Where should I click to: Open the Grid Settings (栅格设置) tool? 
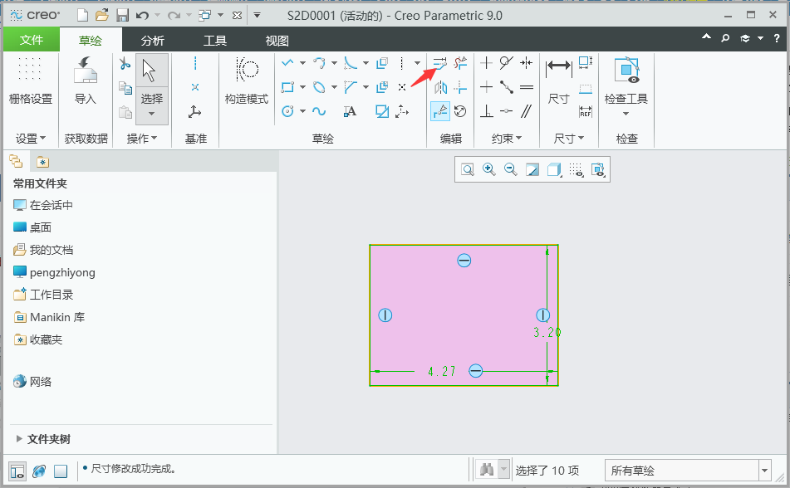tap(30, 81)
